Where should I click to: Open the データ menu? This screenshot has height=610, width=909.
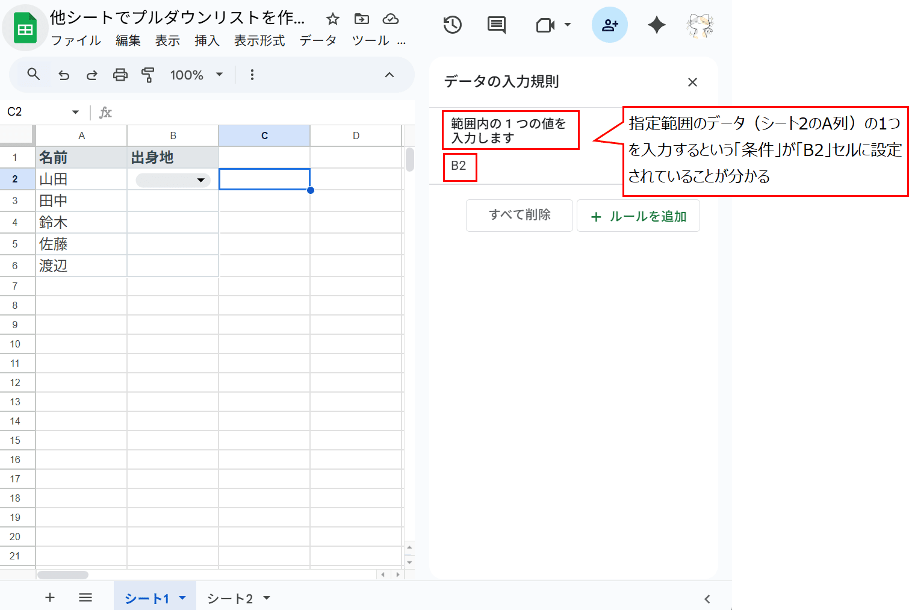click(318, 40)
